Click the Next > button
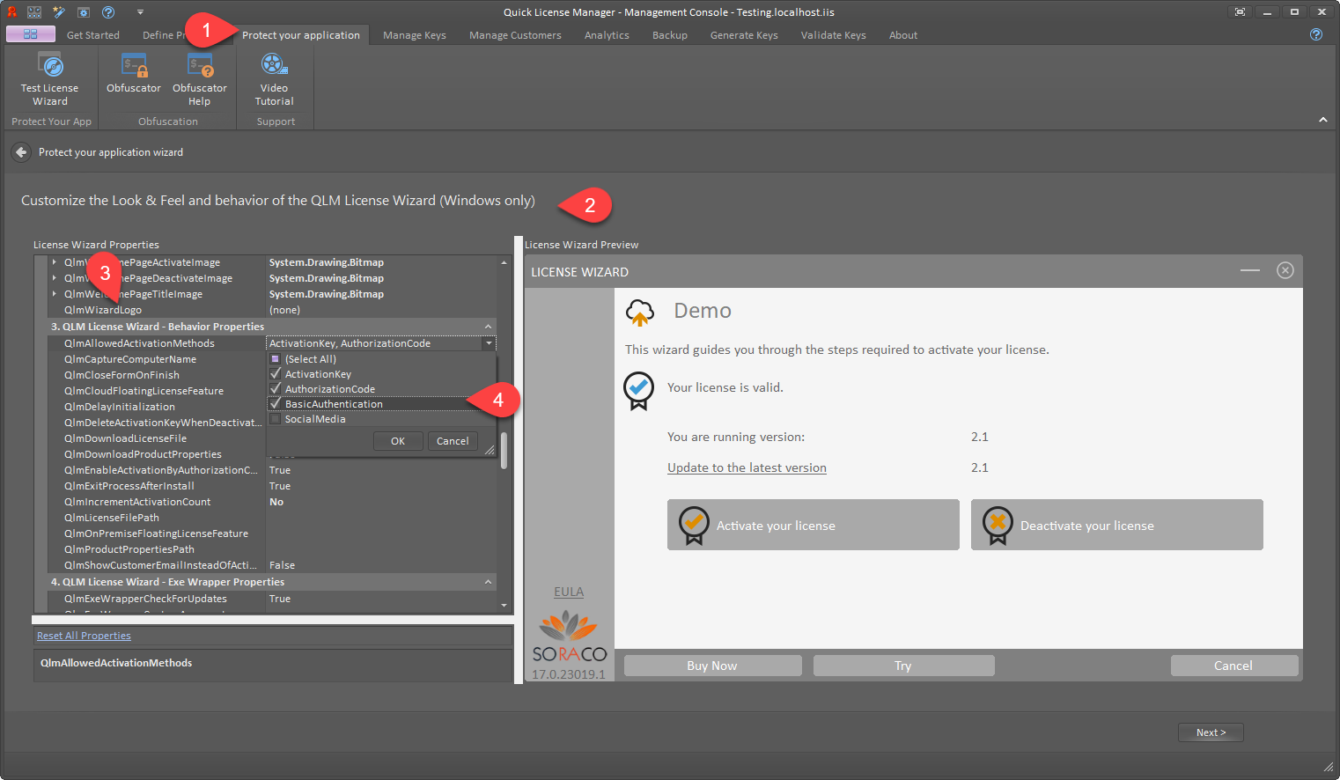1340x780 pixels. click(x=1211, y=732)
